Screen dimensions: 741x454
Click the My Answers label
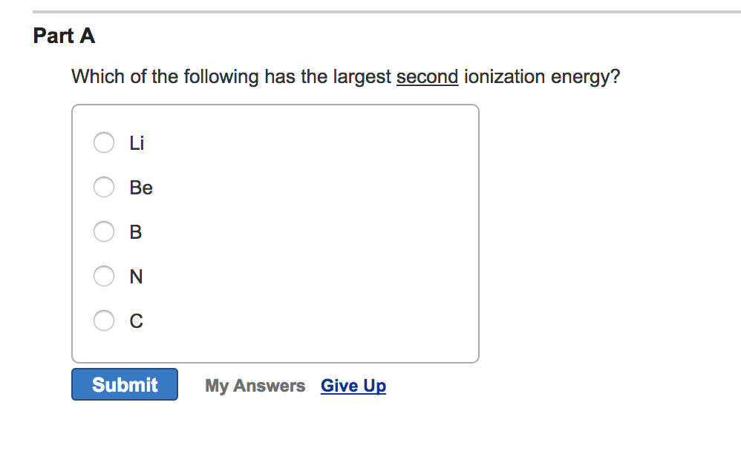(255, 385)
